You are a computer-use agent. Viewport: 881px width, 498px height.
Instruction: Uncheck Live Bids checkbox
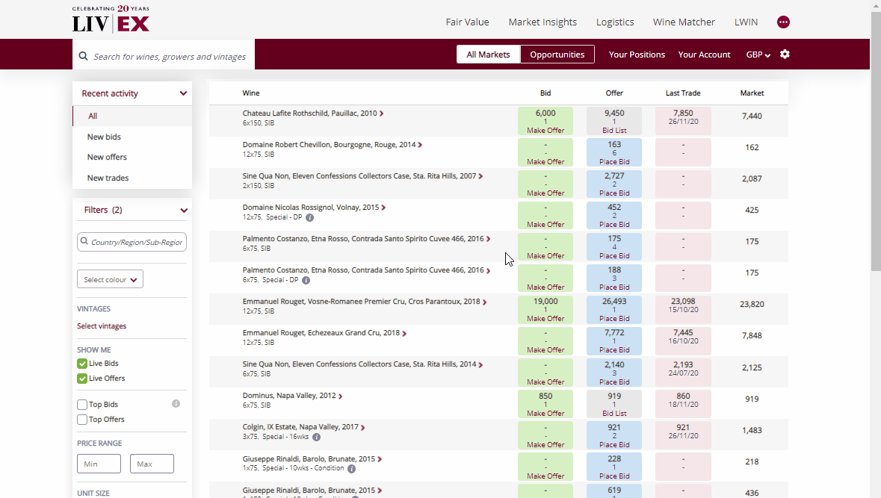[x=82, y=364]
